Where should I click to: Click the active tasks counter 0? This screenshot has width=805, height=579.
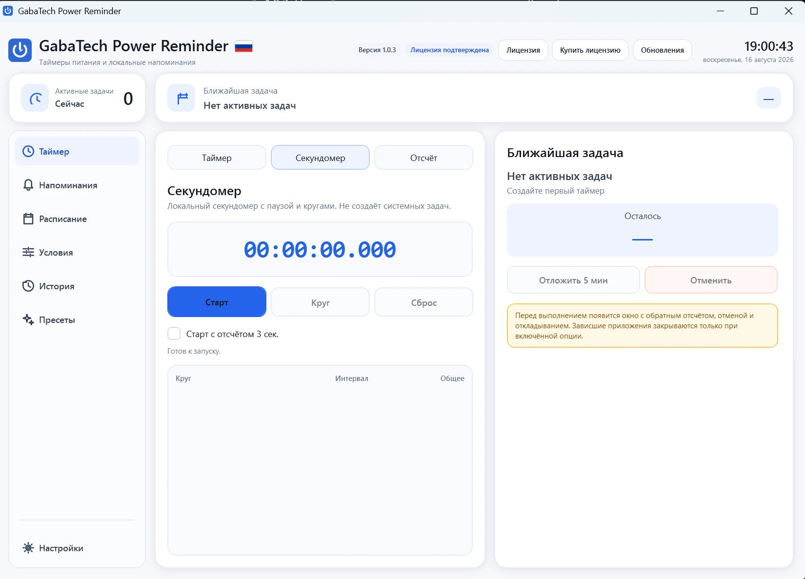128,99
